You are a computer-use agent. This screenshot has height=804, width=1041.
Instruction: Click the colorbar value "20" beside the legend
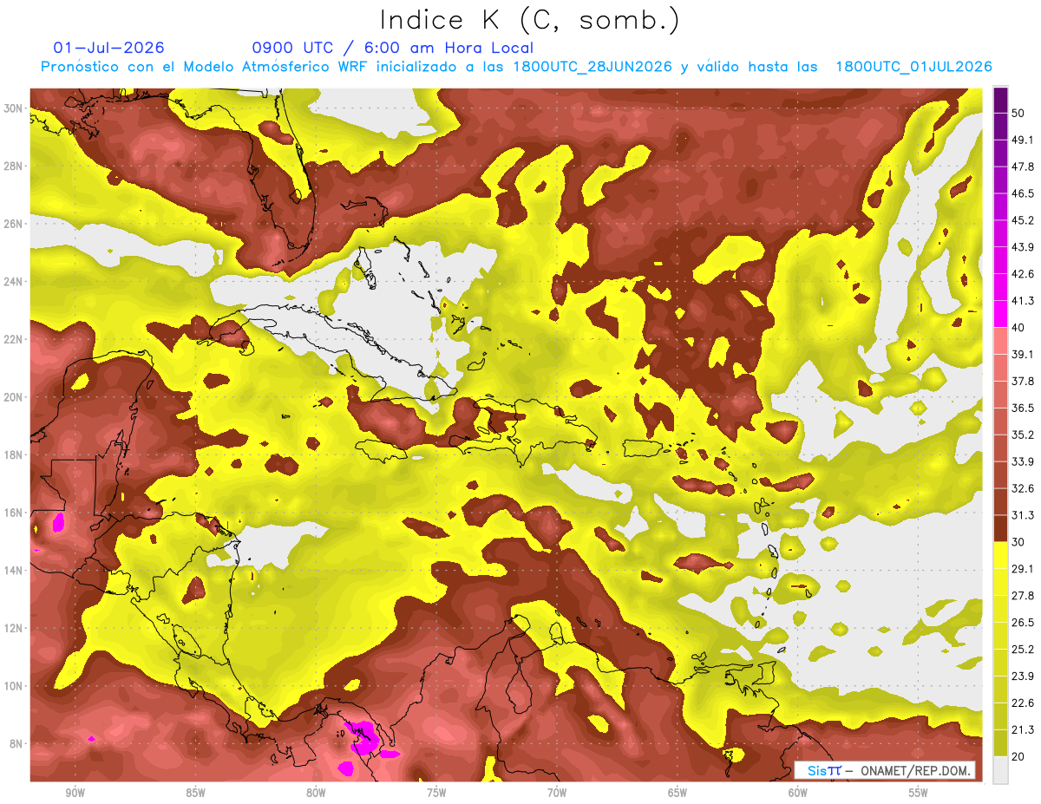[x=1019, y=757]
